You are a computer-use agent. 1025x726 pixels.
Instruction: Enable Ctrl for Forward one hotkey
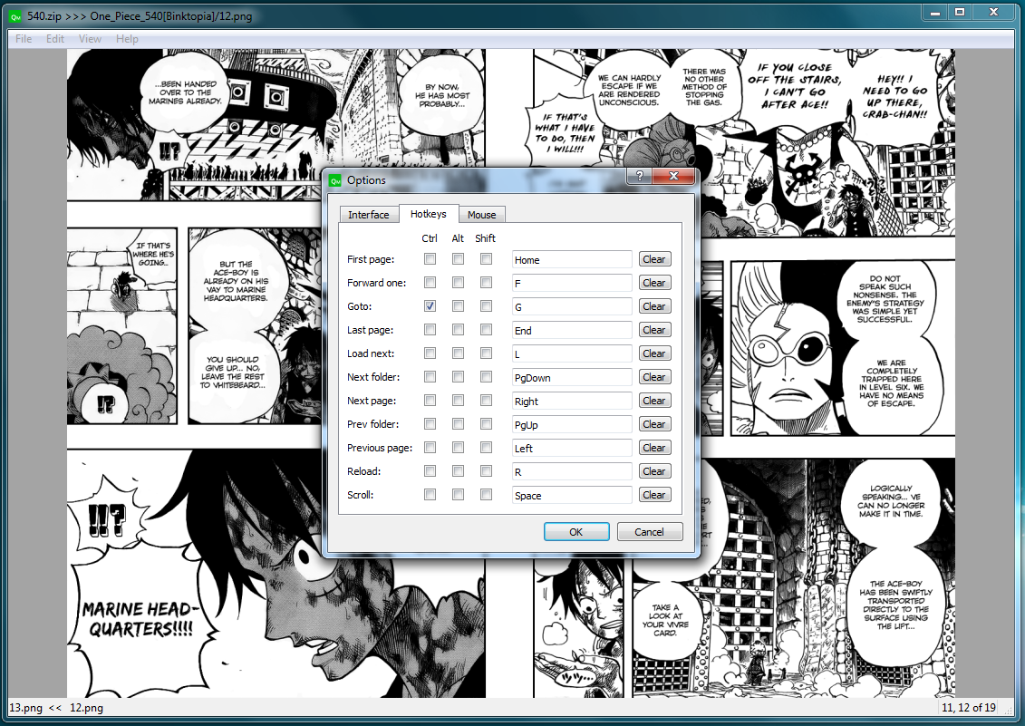[430, 283]
